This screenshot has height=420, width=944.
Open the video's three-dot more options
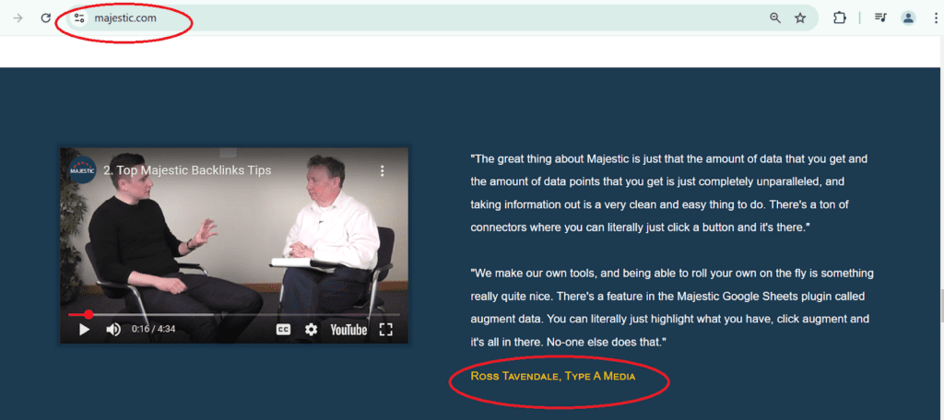click(x=382, y=171)
